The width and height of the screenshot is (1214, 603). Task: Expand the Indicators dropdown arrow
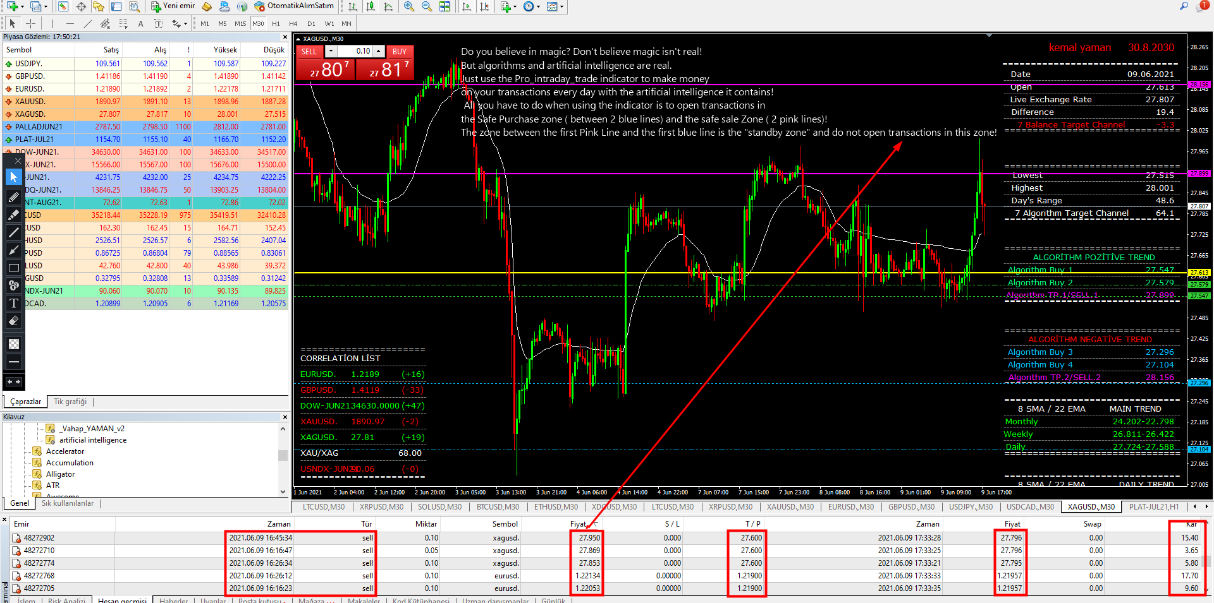[516, 6]
